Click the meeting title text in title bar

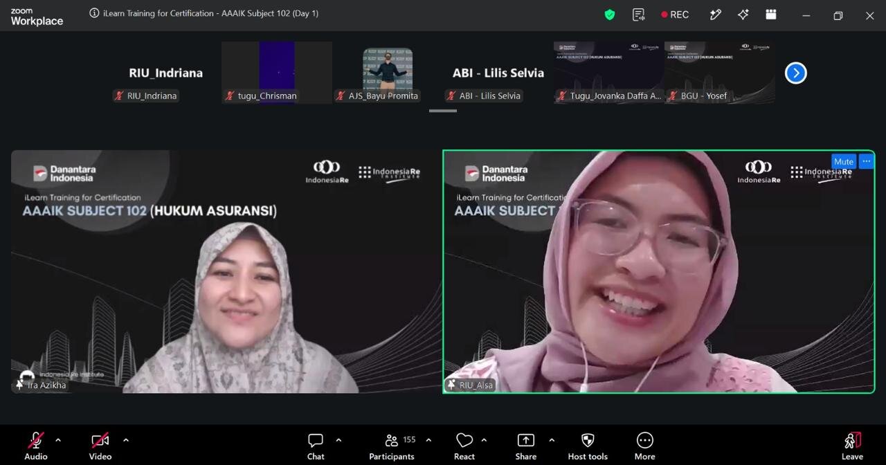(x=211, y=13)
